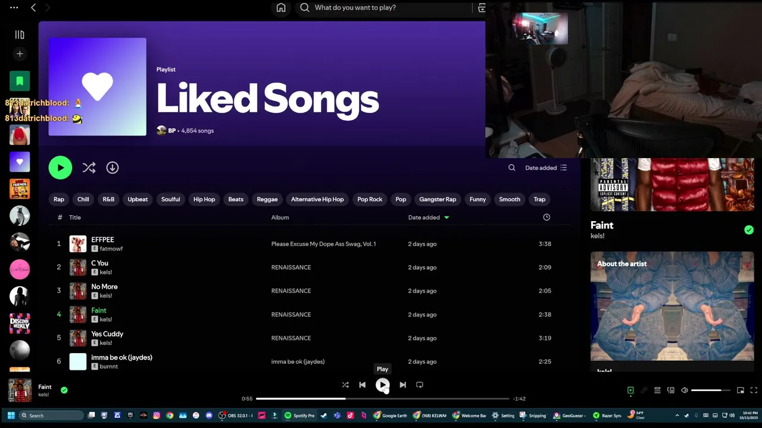The image size is (762, 428).
Task: Open the pink circle playlist in sidebar
Action: [x=20, y=269]
